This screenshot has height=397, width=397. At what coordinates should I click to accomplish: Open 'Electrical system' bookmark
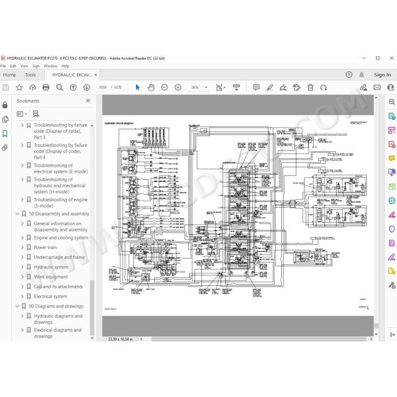pyautogui.click(x=50, y=297)
